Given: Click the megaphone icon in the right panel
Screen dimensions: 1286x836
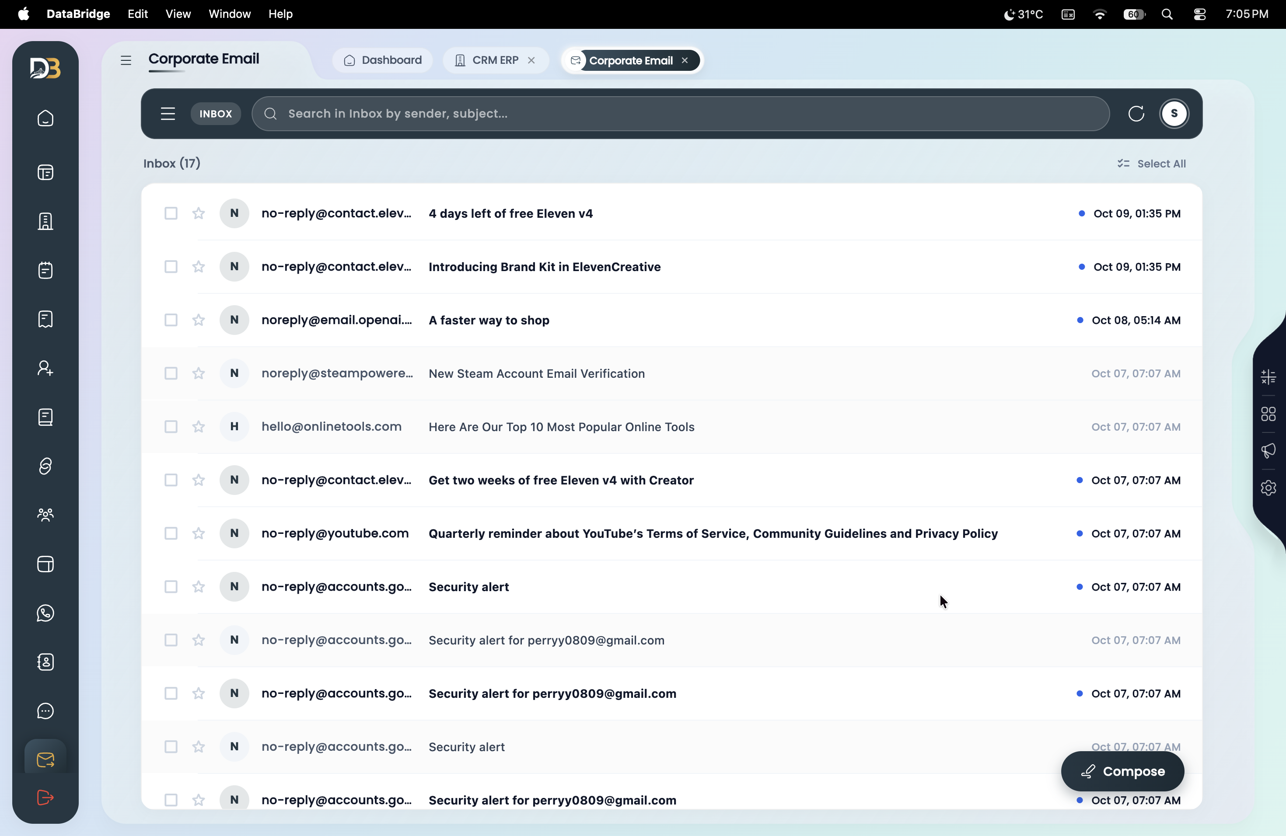Looking at the screenshot, I should 1268,451.
